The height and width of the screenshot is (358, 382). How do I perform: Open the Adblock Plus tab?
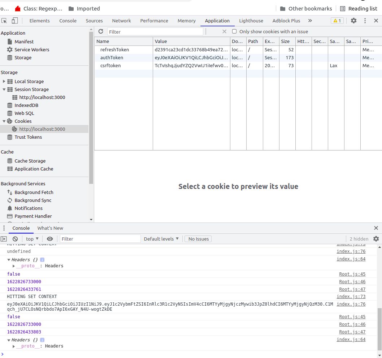[286, 21]
